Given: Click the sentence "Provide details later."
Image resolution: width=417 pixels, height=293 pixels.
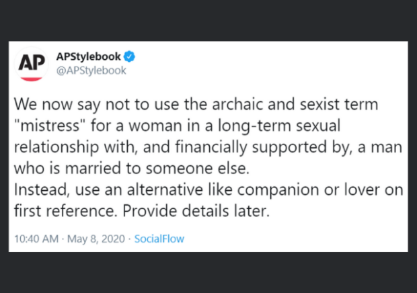Looking at the screenshot, I should click(x=196, y=211).
